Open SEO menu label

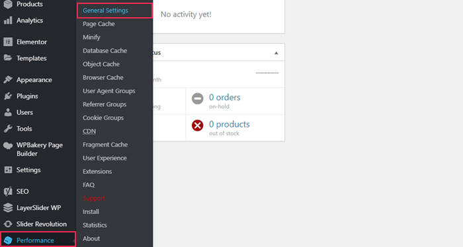pyautogui.click(x=22, y=192)
